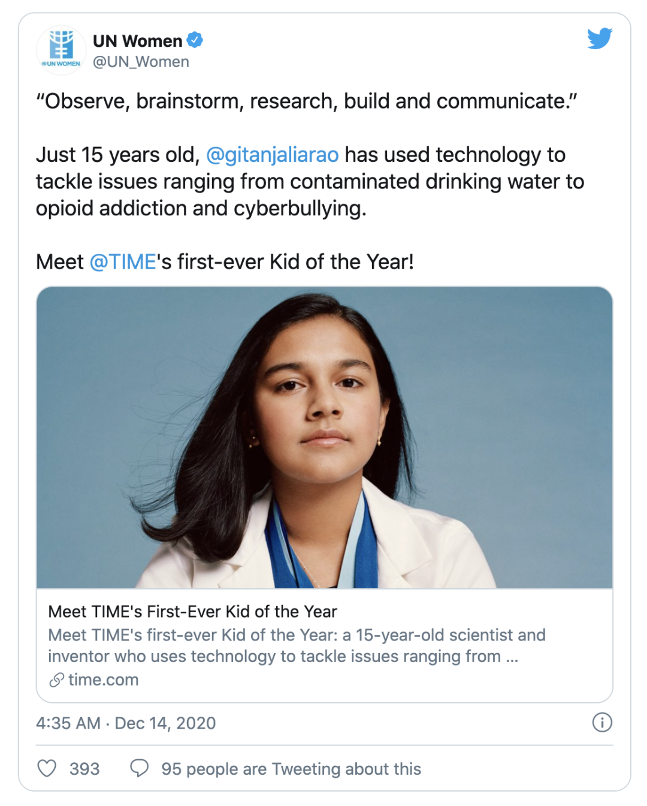Open the @gitanjaliarao mention

272,155
